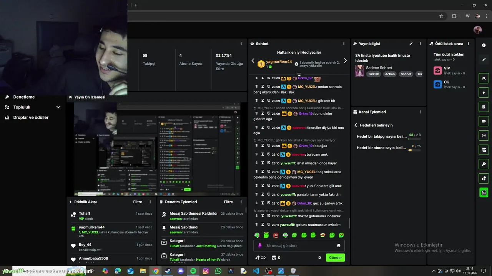Screen dimensions: 492x276
Task: Open the Twitch account avatar menu
Action: tap(477, 30)
